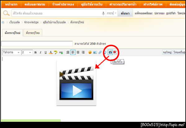The height and width of the screenshot is (128, 186).
Task: Open the smiley emoticon picker
Action: tap(90, 52)
